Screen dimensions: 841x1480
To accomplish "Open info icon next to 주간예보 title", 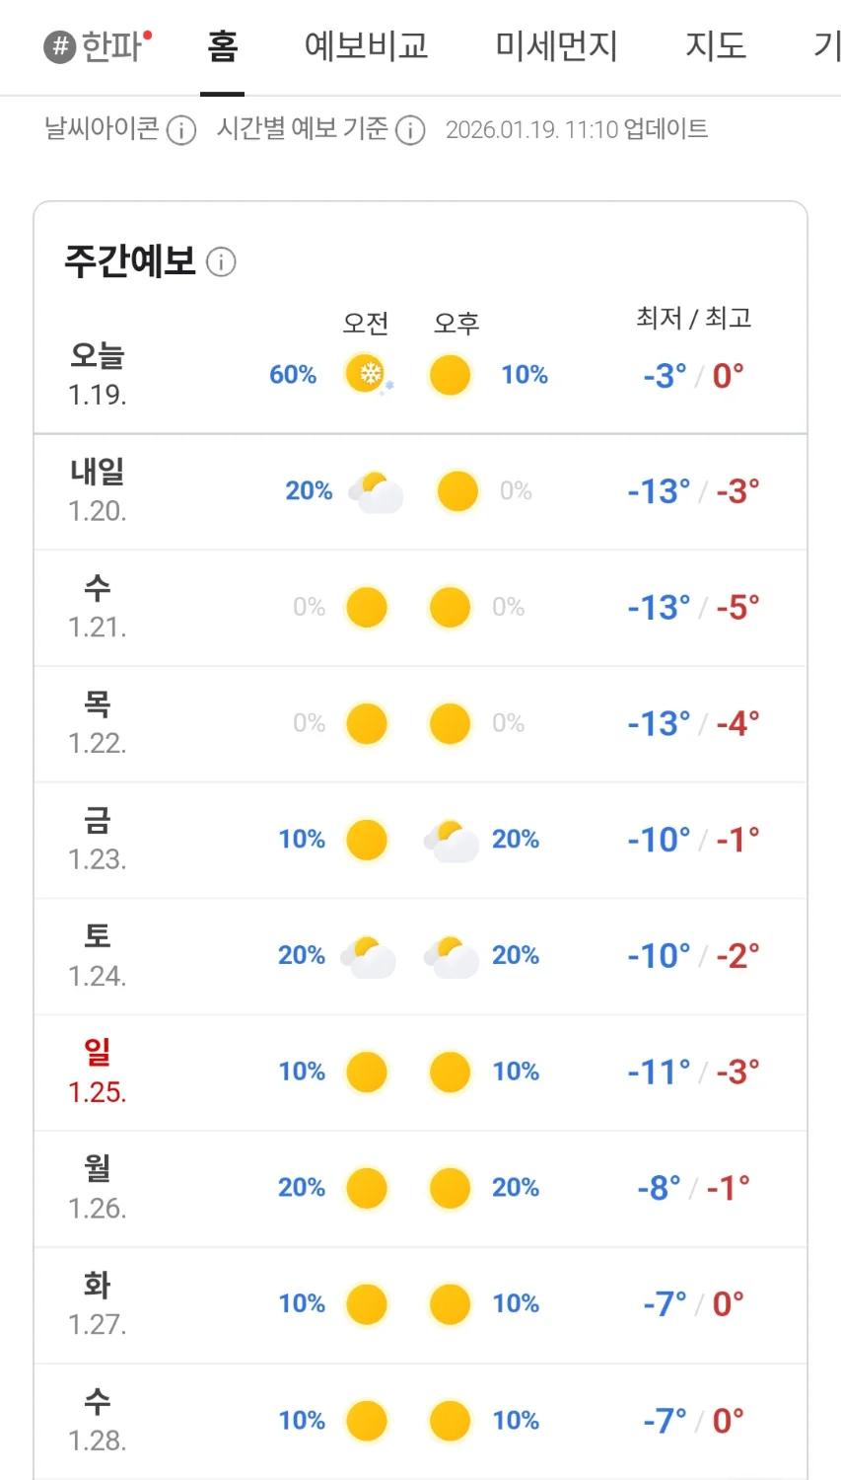I will coord(221,262).
